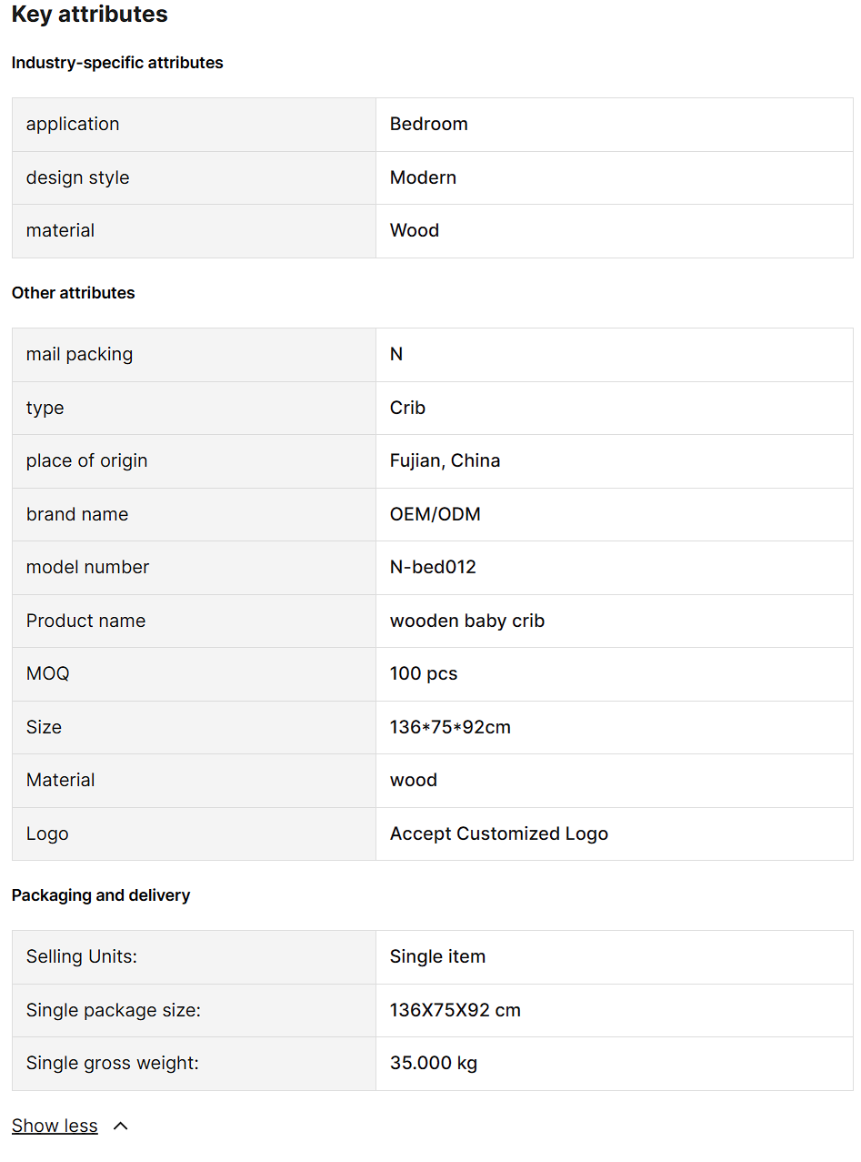Click the OEM/ODM brand name value
Viewport: 861px width, 1162px height.
[x=435, y=514]
